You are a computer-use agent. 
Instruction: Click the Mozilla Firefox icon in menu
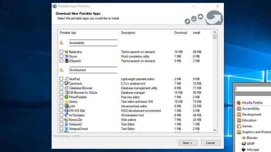point(239,103)
